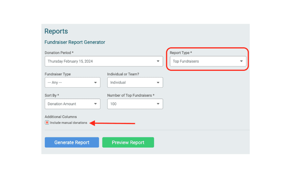Click the Reports page heading
This screenshot has width=291, height=178.
click(56, 31)
